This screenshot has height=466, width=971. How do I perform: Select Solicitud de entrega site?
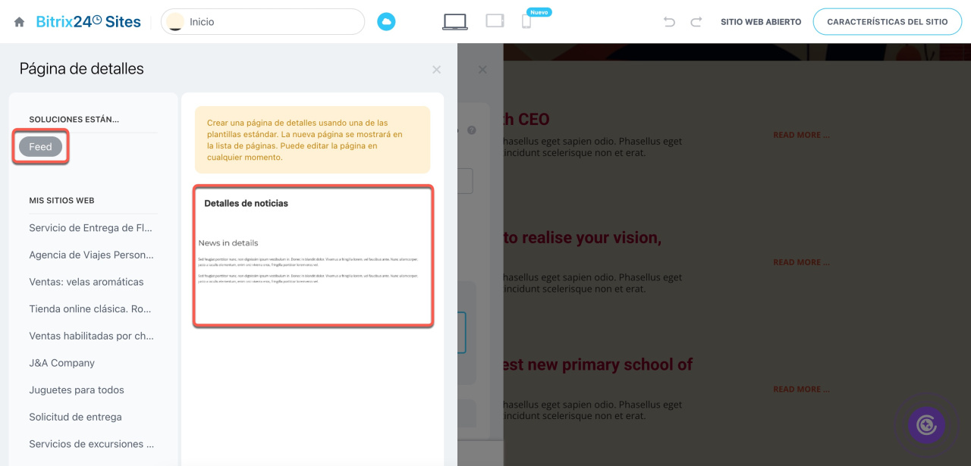tap(75, 417)
